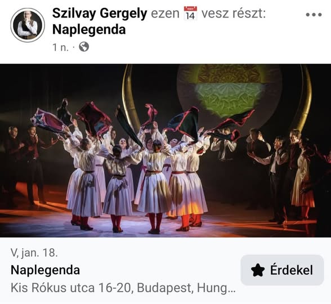Click the V, jan. 18. event date
331x304 pixels.
(34, 252)
